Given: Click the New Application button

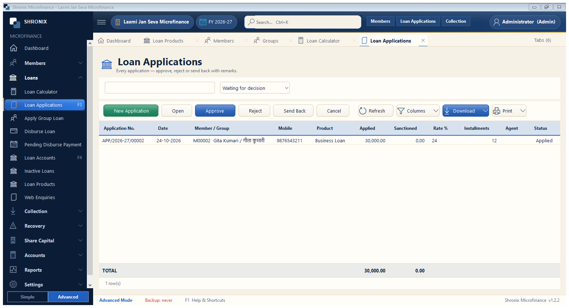Looking at the screenshot, I should coord(131,111).
